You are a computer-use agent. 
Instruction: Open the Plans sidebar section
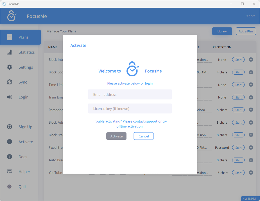click(20, 37)
